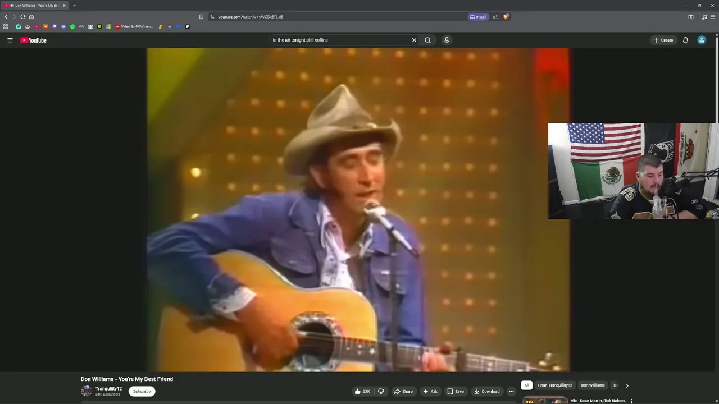The width and height of the screenshot is (719, 404).
Task: Save the video to a playlist
Action: tap(456, 391)
